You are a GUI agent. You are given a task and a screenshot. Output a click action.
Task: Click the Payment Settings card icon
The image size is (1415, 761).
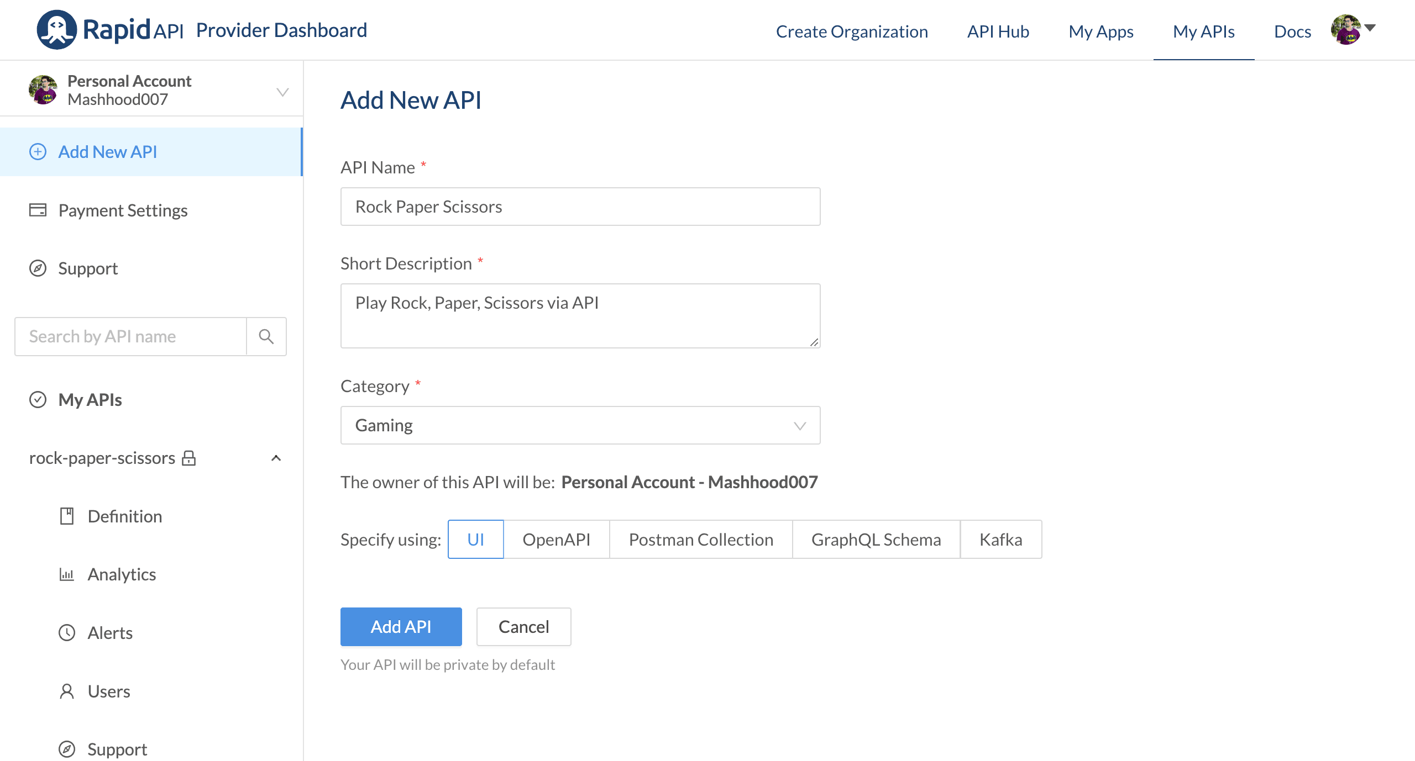(38, 210)
